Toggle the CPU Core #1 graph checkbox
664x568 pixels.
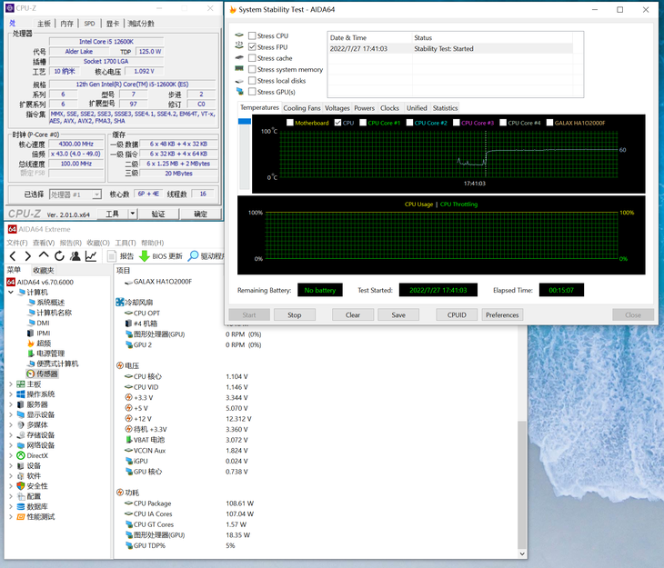point(363,123)
